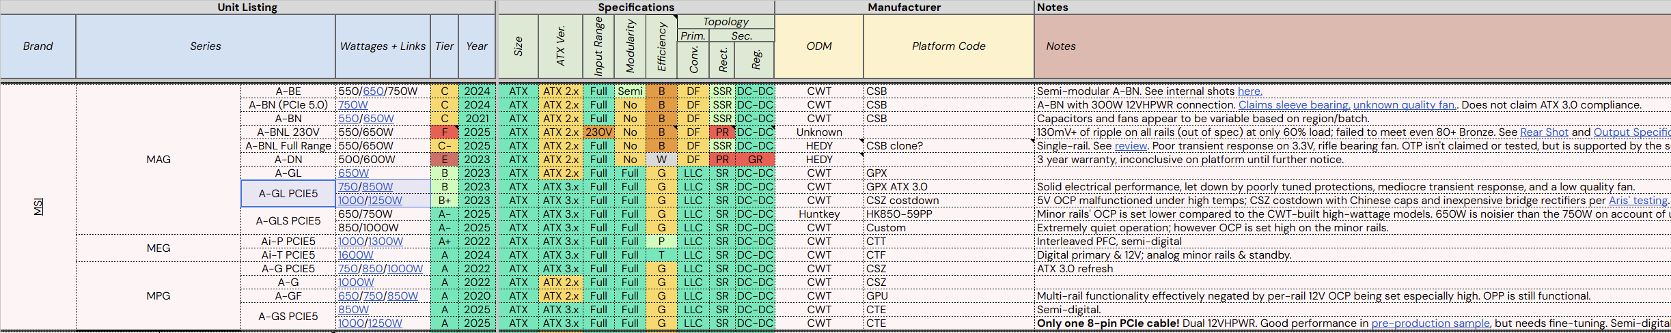
Task: Select the 'Manufacturer' group heading
Action: pyautogui.click(x=904, y=7)
